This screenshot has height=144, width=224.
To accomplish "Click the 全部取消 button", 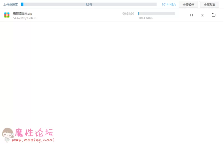I will pos(209,5).
